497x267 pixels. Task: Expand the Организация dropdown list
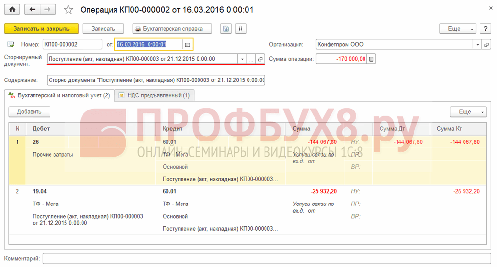point(478,44)
